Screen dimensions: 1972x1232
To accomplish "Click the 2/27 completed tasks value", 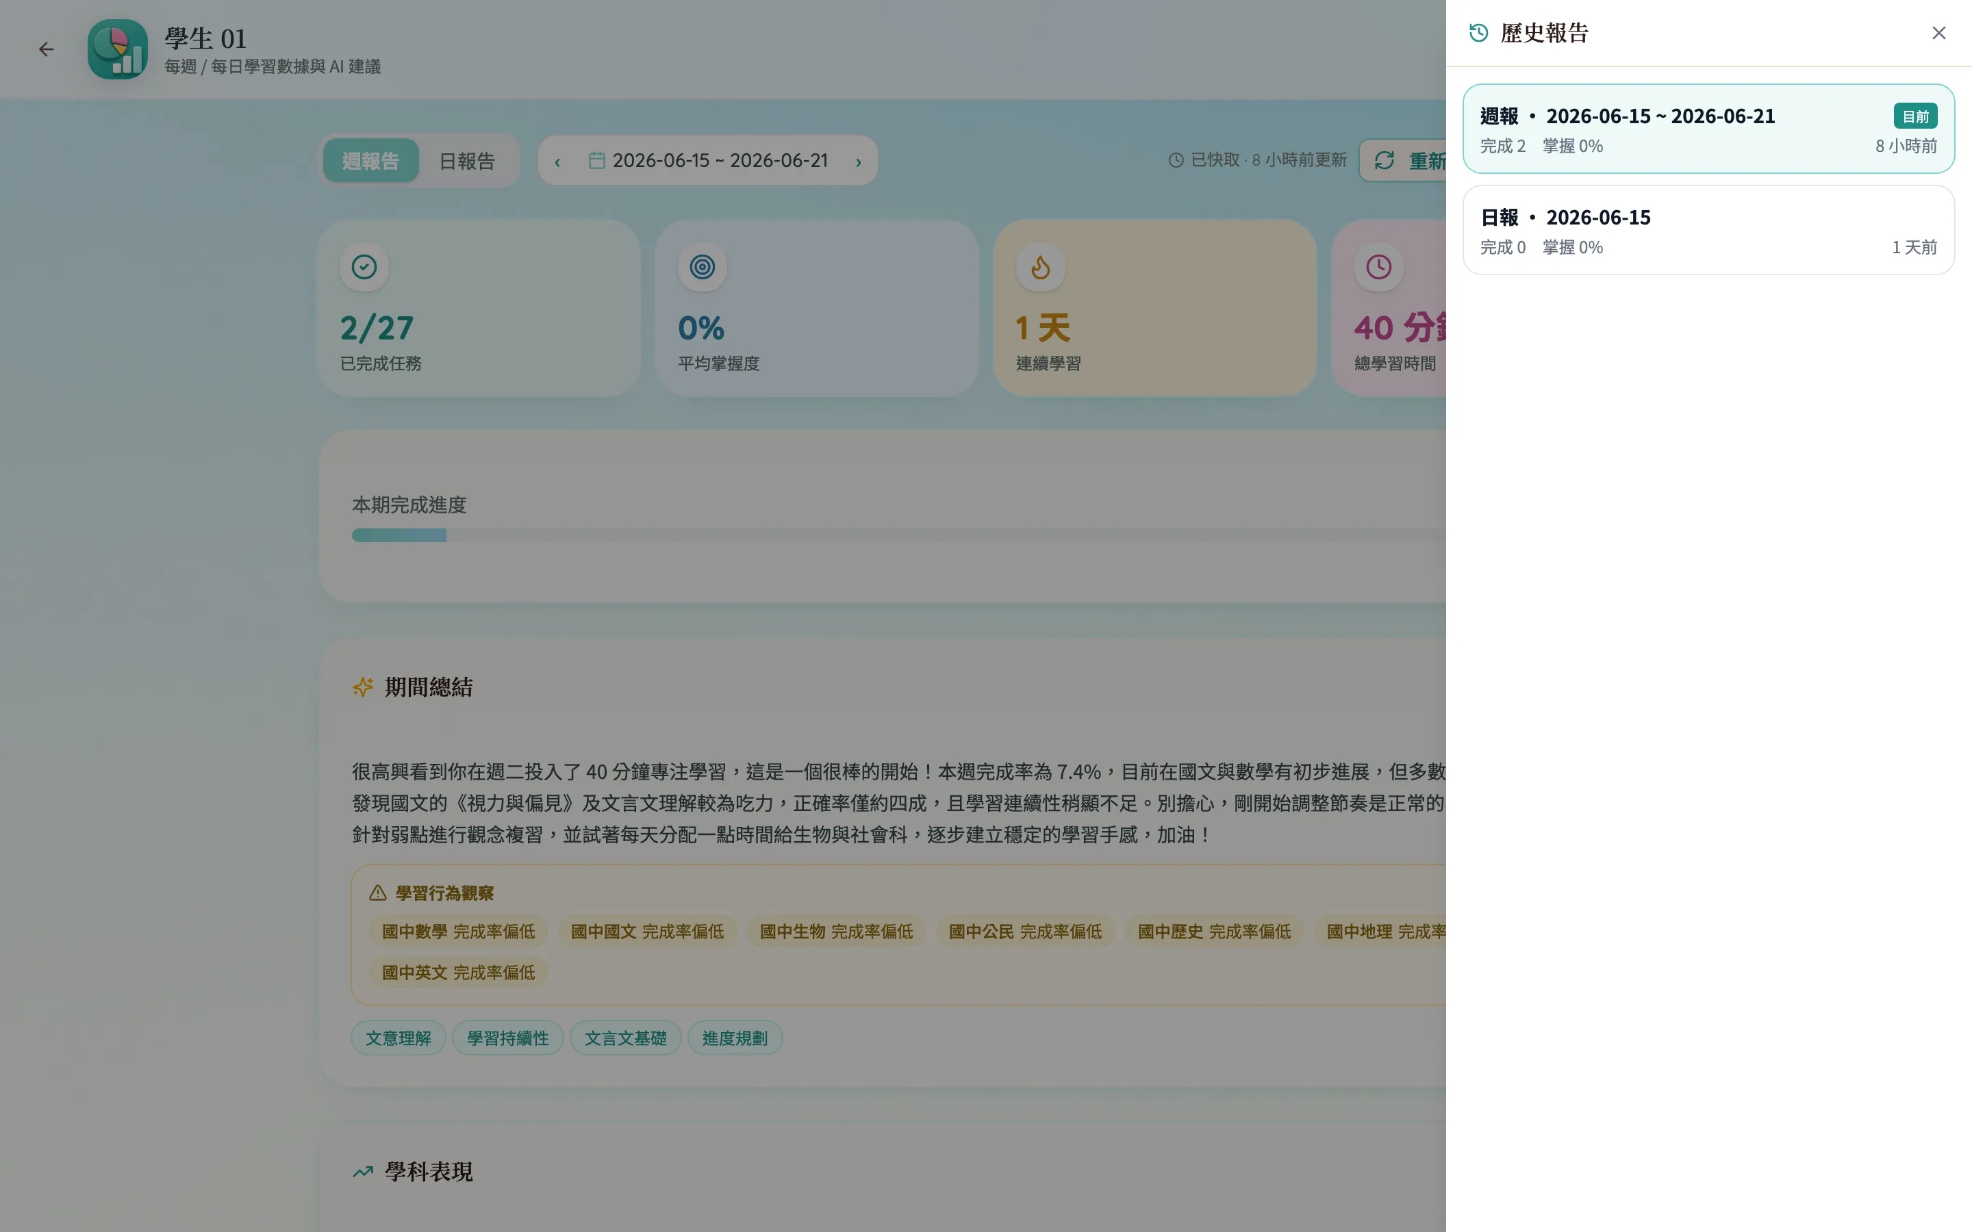I will (377, 329).
